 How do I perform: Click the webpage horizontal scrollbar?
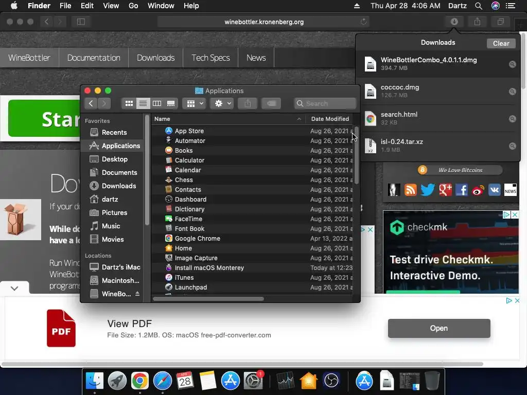coord(243,364)
